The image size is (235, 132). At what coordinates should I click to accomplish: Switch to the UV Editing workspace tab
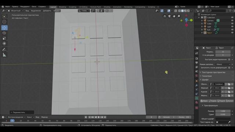83,7
